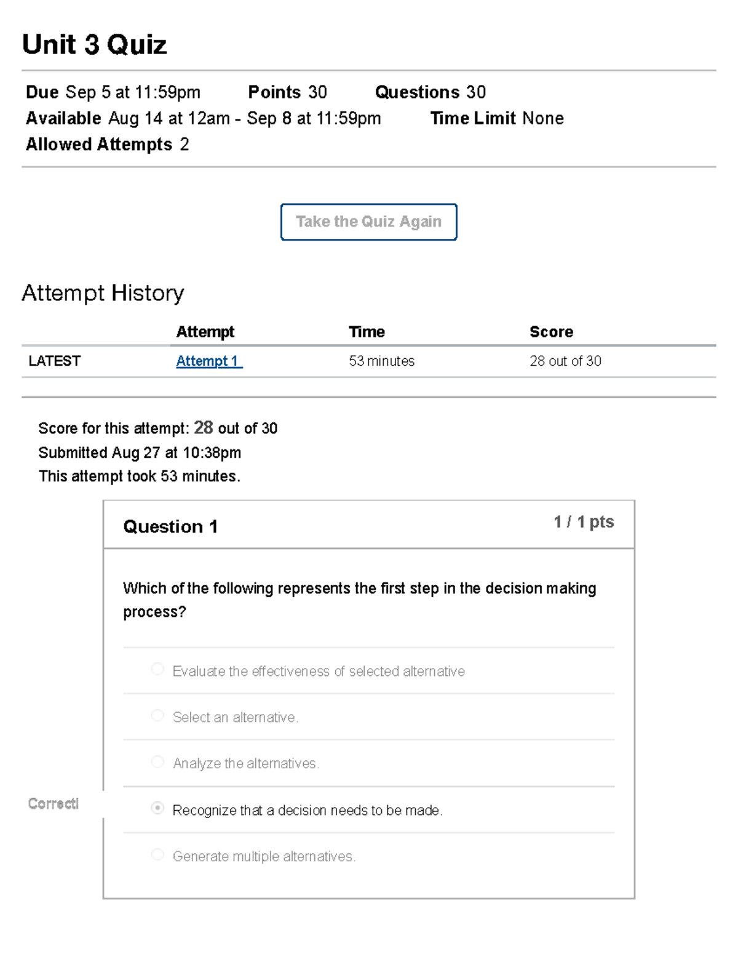Screen dimensions: 738x956
Task: Click the Unit 3 Quiz heading
Action: pyautogui.click(x=94, y=45)
